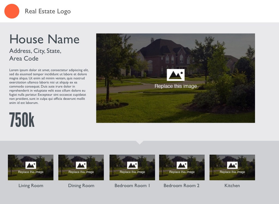Click the Real Estate Logo text
Image resolution: width=279 pixels, height=204 pixels.
pos(48,11)
